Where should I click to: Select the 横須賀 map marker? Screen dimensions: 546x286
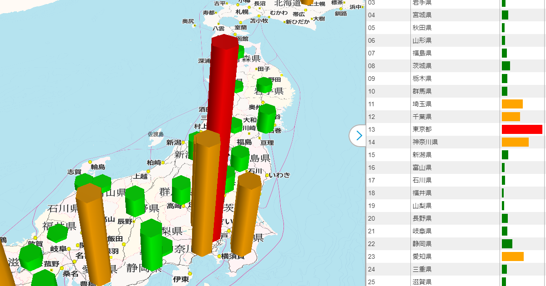coord(219,257)
